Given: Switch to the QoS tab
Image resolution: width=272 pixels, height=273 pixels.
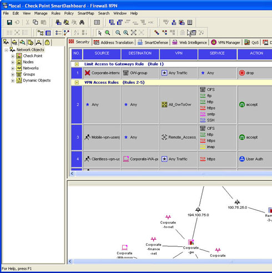Looking at the screenshot, I should click(251, 43).
